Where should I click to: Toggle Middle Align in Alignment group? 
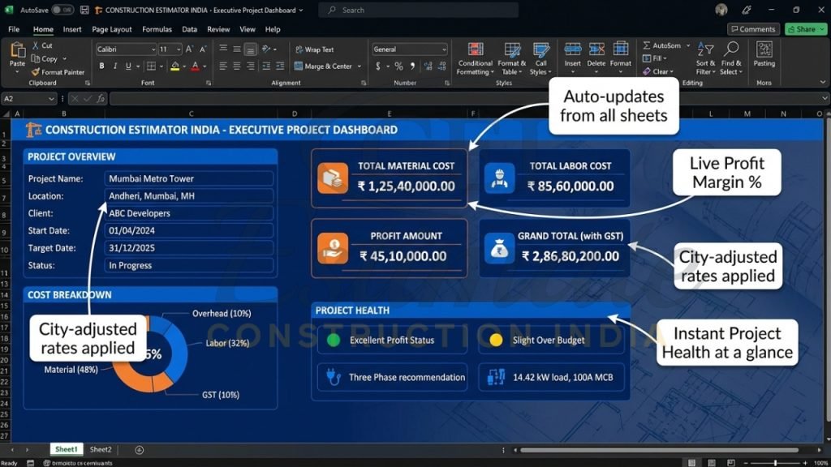pyautogui.click(x=237, y=49)
